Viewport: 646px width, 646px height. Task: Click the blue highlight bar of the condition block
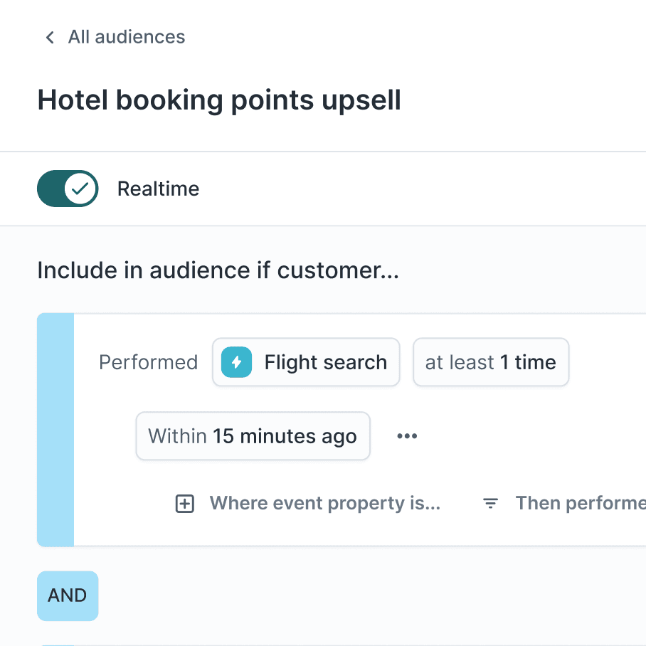[56, 430]
